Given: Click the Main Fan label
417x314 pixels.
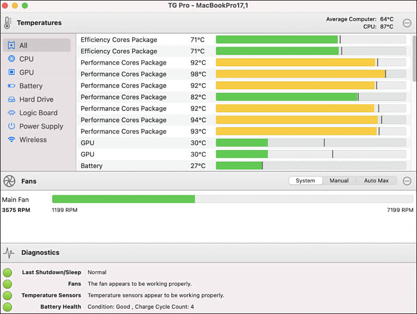Looking at the screenshot, I should (16, 199).
